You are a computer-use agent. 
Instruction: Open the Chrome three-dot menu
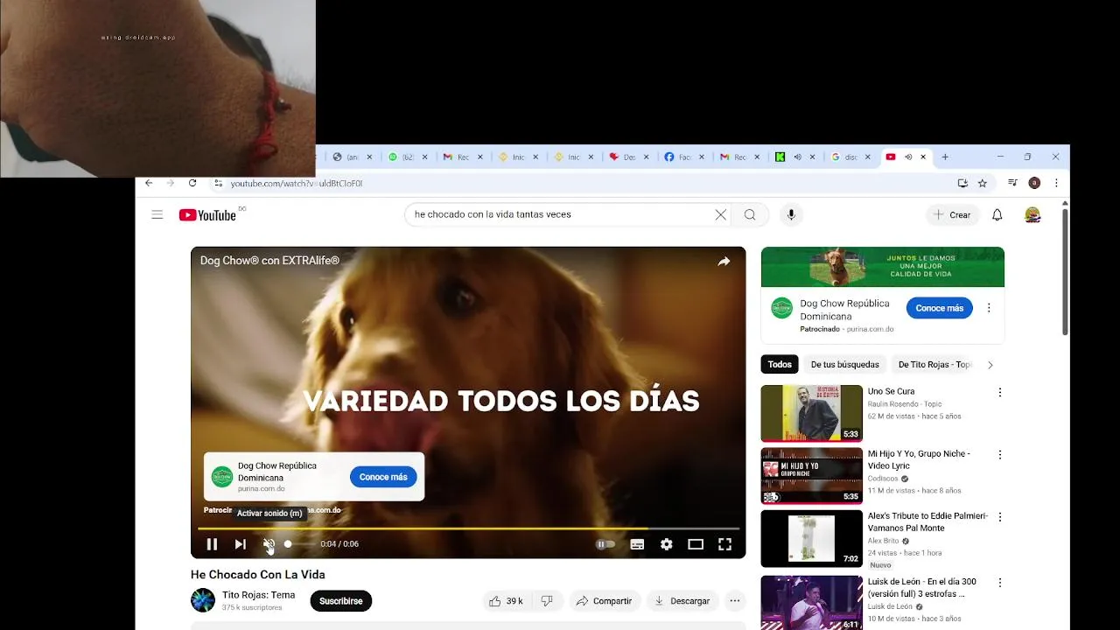point(1056,183)
